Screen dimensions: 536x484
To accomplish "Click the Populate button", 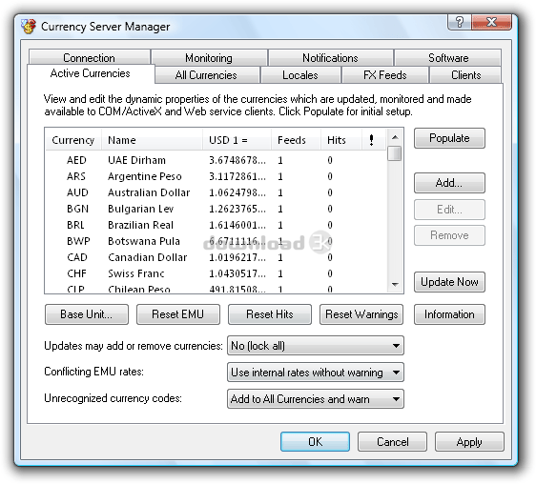I will (x=449, y=138).
